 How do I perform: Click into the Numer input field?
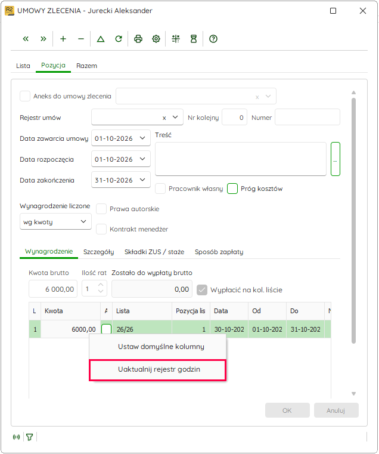click(307, 118)
